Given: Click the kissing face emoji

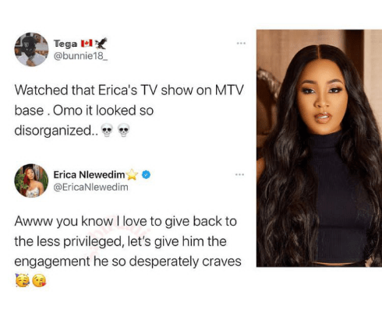Looking at the screenshot, I should 40,280.
